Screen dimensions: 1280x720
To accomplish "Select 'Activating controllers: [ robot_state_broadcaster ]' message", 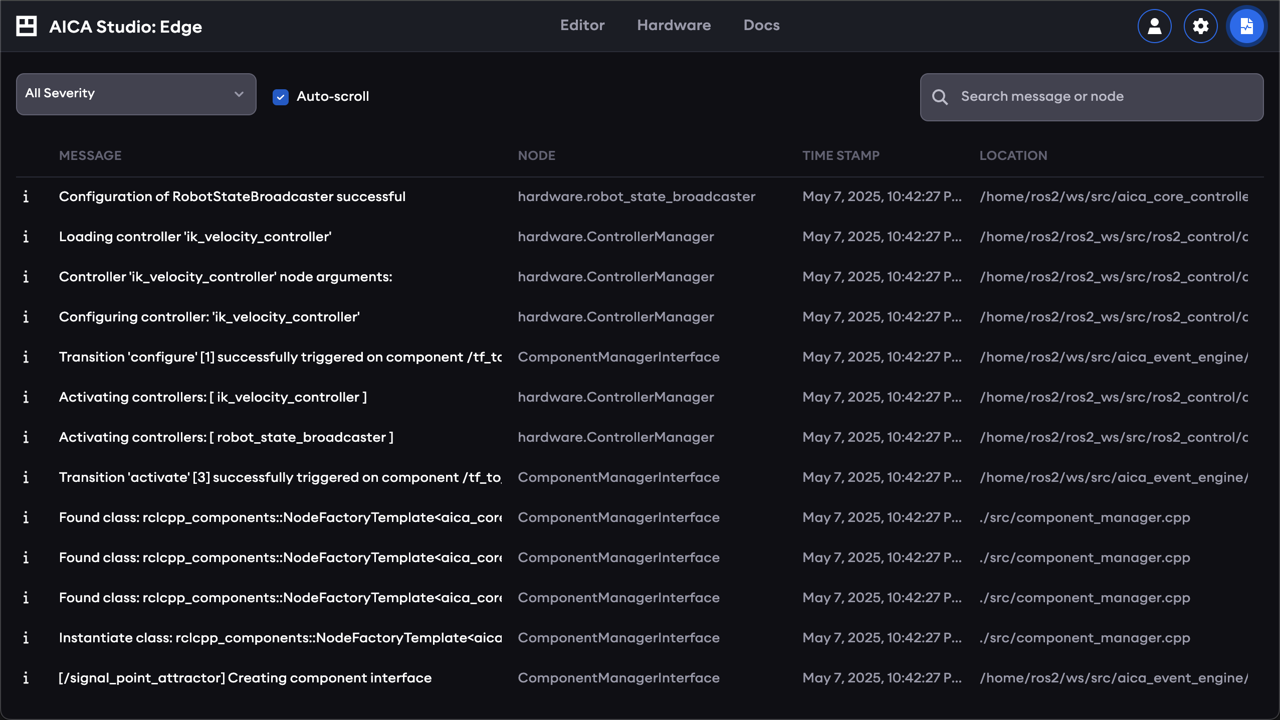I will (x=226, y=437).
